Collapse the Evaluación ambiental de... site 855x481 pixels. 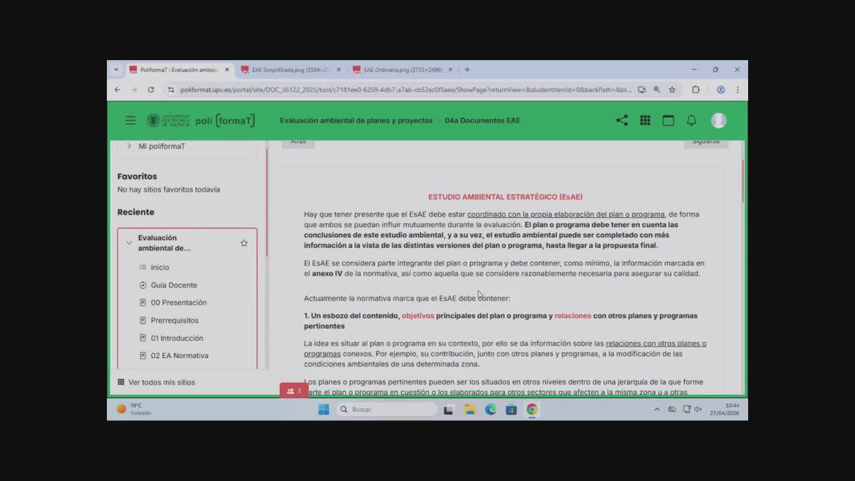129,243
